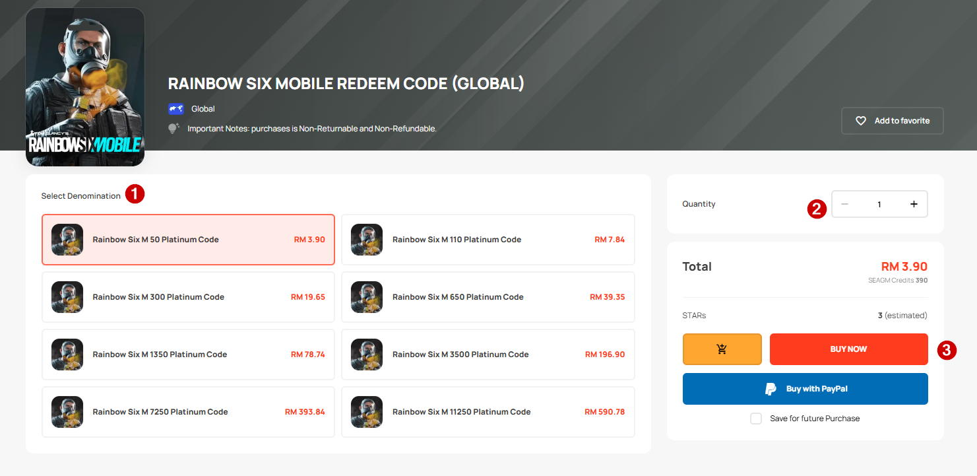
Task: Pick the 650 Platinum Code for RM 39.35
Action: (488, 297)
